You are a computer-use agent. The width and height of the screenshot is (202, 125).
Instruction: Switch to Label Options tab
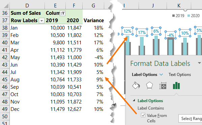[x=144, y=75]
